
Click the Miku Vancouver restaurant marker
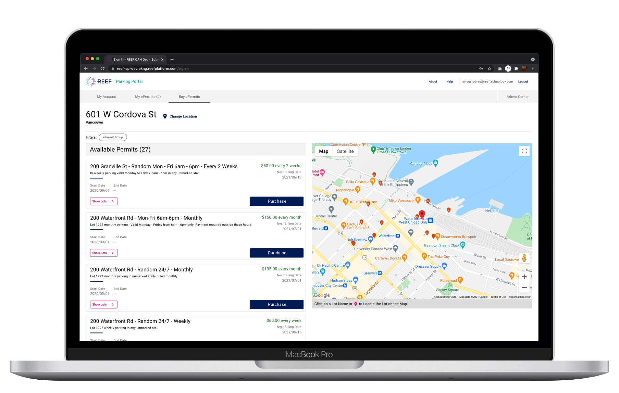(418, 200)
